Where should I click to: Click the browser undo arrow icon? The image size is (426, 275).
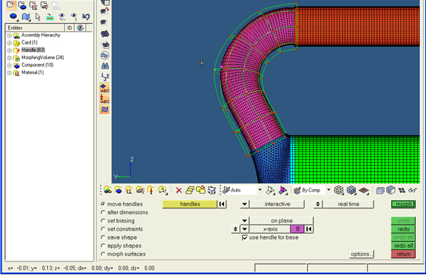[x=86, y=17]
